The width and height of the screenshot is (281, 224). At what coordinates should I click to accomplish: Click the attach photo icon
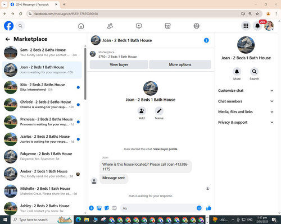(x=99, y=208)
